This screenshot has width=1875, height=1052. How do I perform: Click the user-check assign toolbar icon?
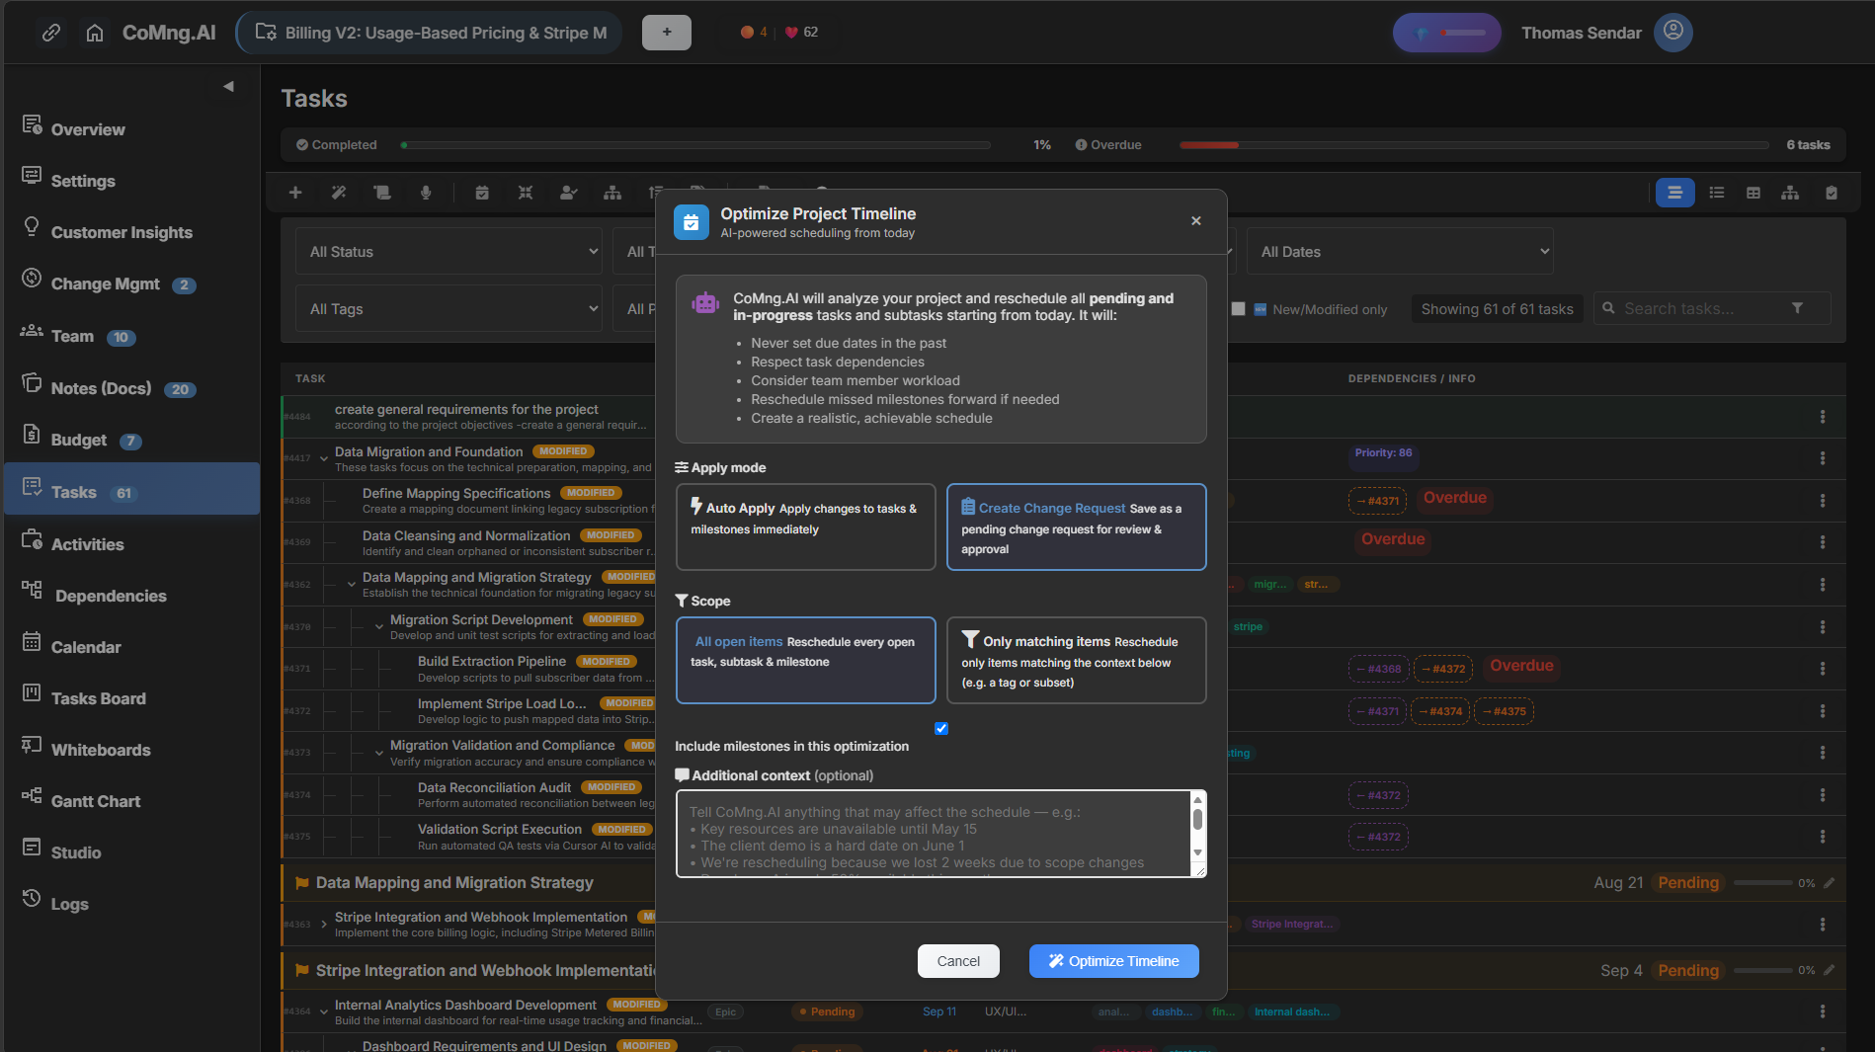(569, 193)
